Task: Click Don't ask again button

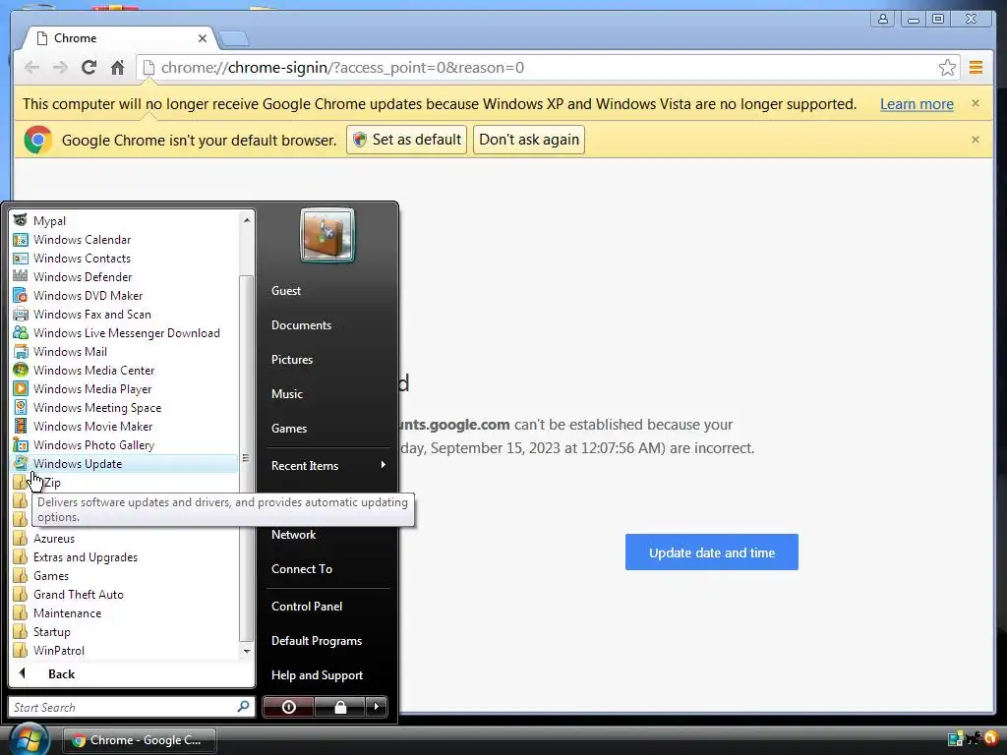Action: point(528,140)
